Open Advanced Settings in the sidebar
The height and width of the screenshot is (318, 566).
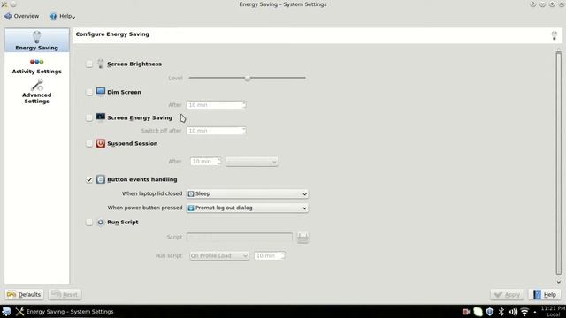[37, 92]
